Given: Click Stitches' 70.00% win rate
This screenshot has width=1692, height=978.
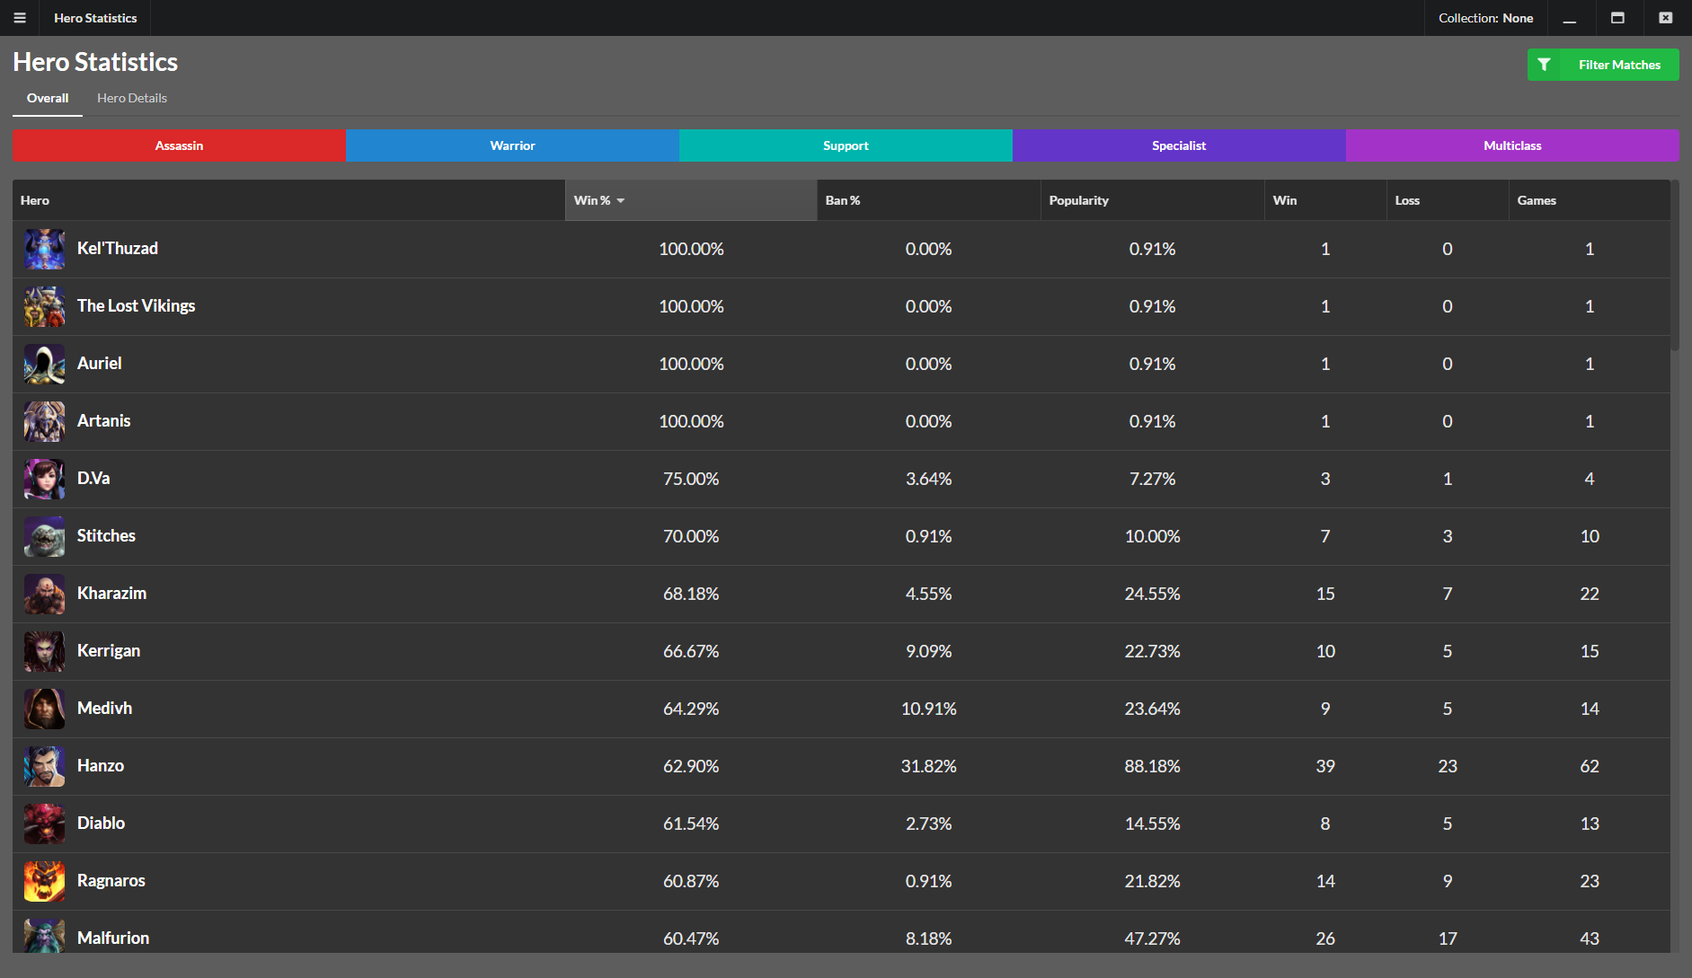Looking at the screenshot, I should (x=691, y=536).
